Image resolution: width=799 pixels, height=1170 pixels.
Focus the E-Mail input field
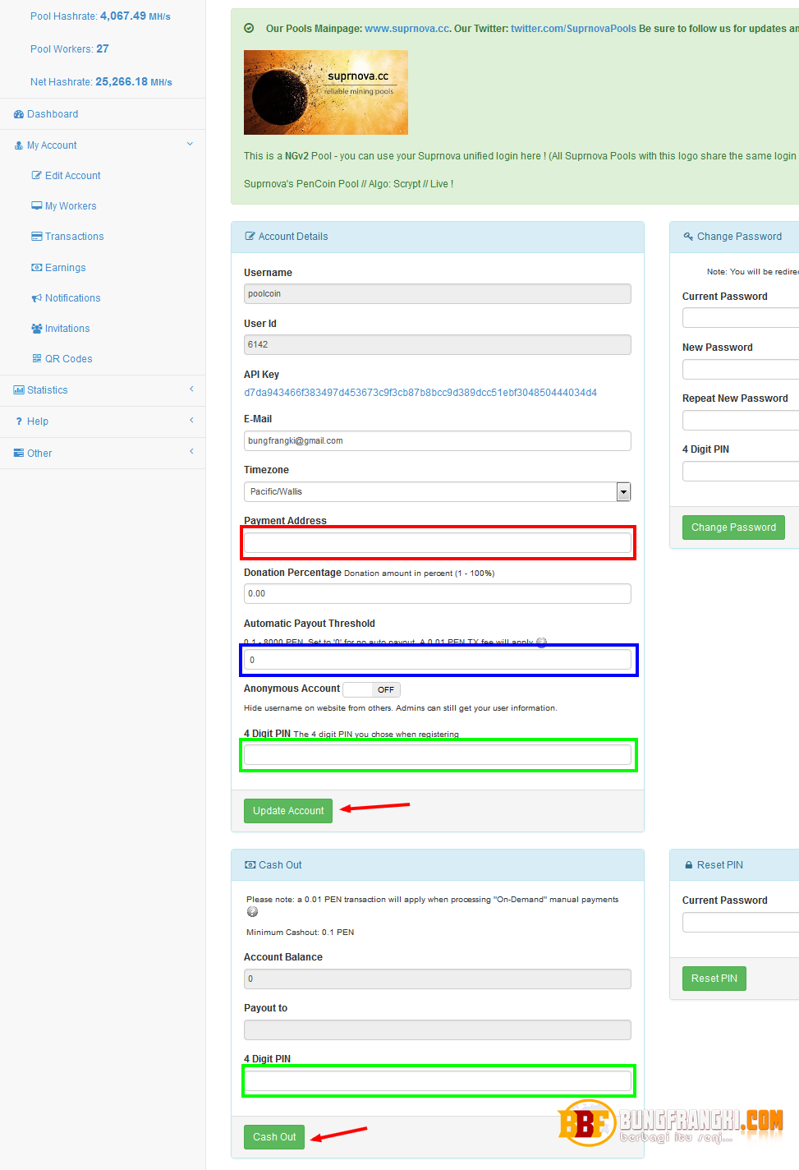(x=438, y=441)
